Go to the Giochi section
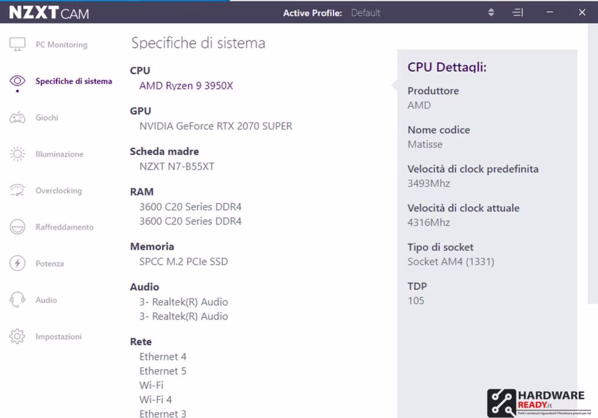Screen dimensions: 598x418 tap(47, 117)
